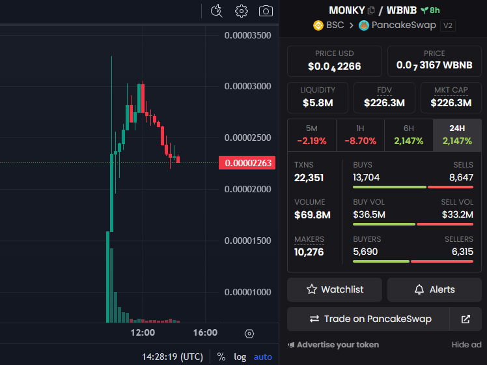
Task: Select the 6H timeframe tab
Action: tap(409, 135)
